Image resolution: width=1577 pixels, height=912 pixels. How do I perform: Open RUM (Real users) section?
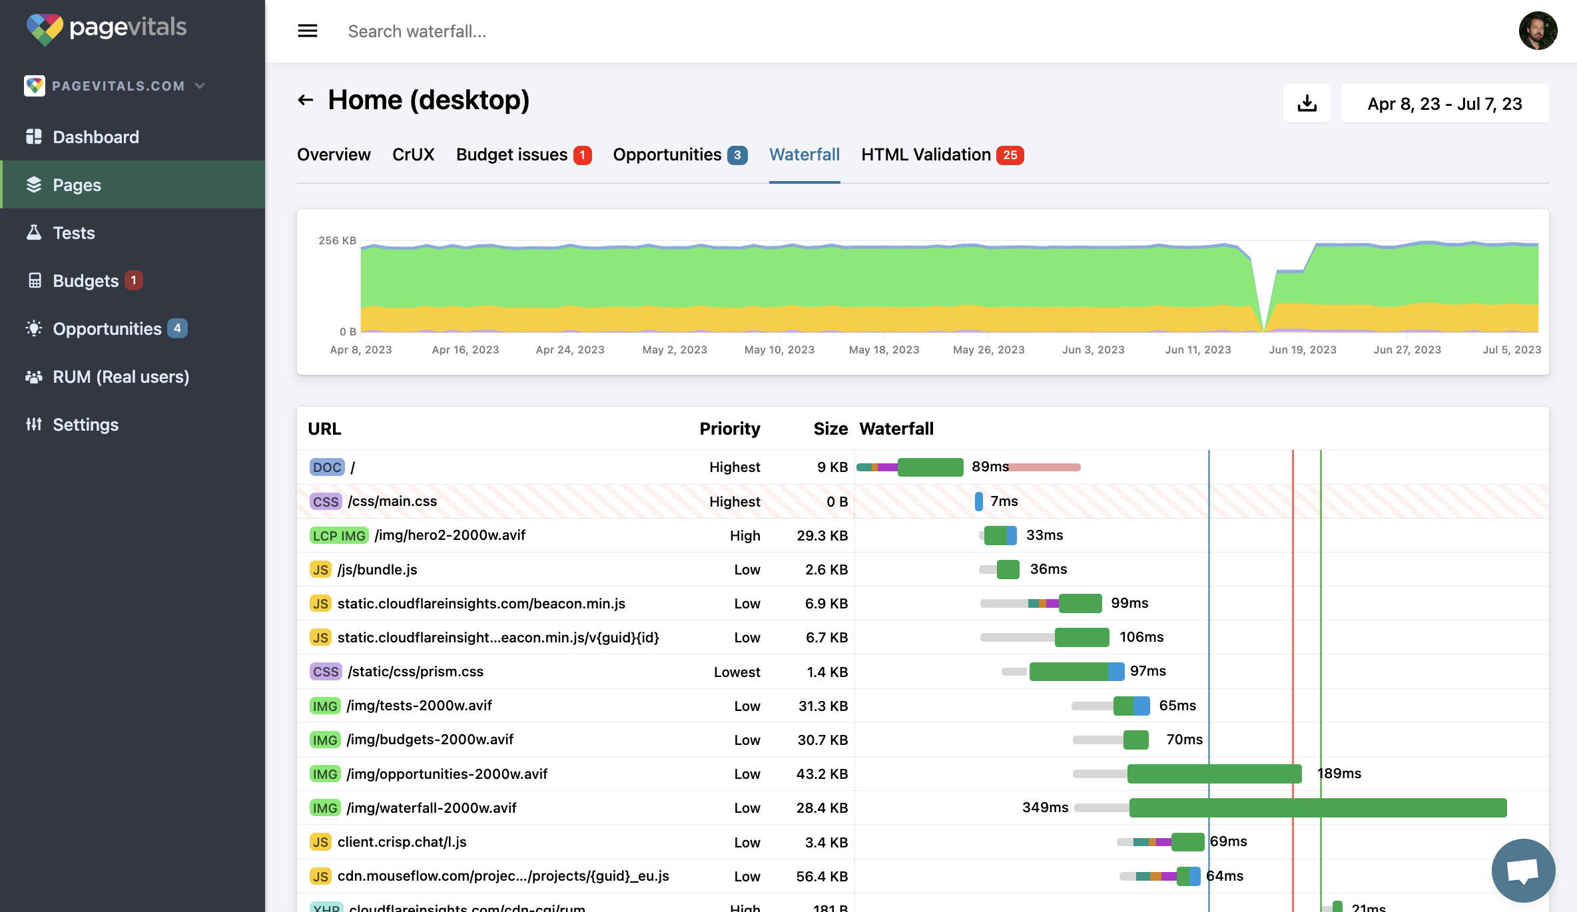[x=121, y=377]
